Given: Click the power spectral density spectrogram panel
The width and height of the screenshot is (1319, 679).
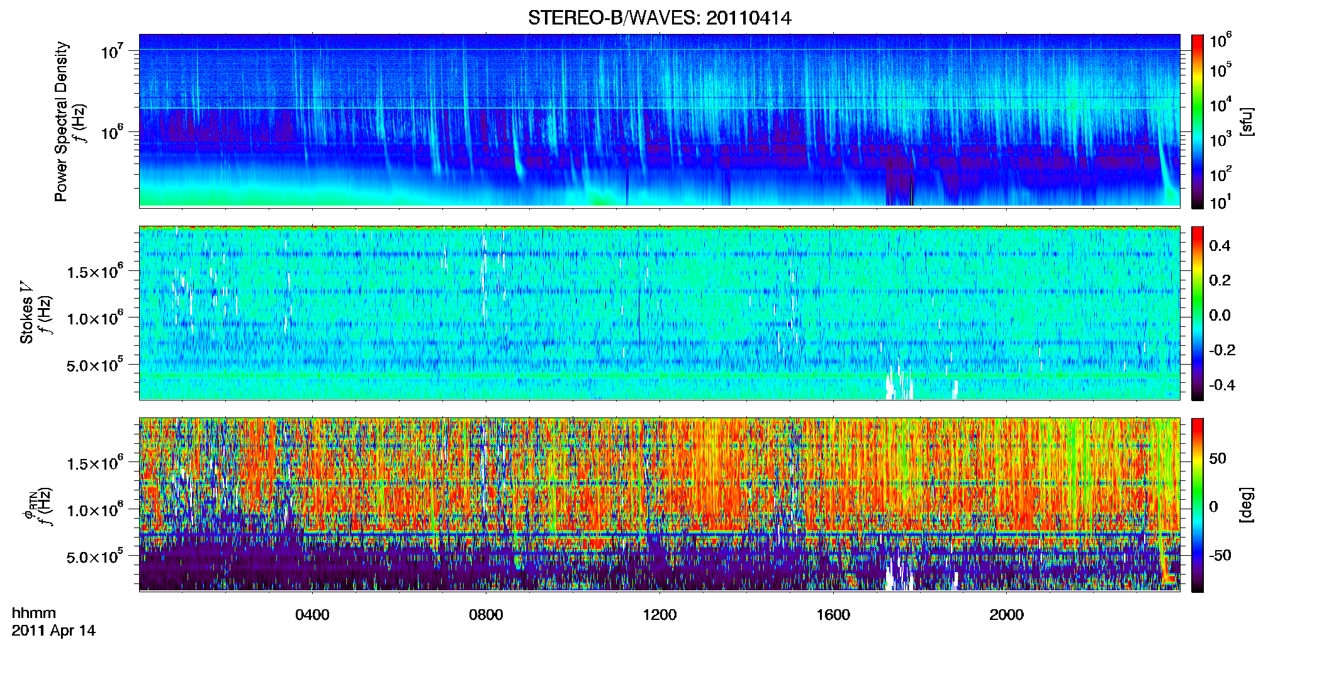Looking at the screenshot, I should pos(659,121).
